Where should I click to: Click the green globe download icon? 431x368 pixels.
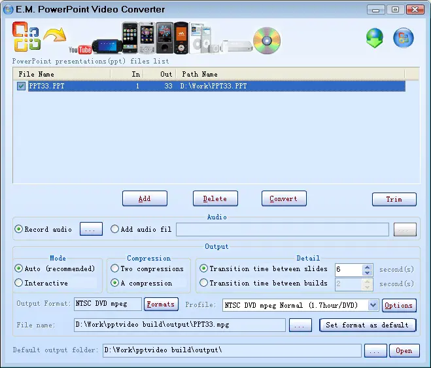pos(375,38)
